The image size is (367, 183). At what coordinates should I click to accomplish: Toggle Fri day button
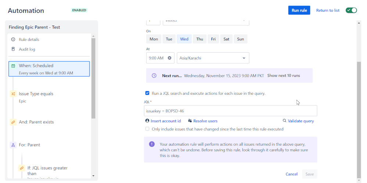pyautogui.click(x=213, y=39)
